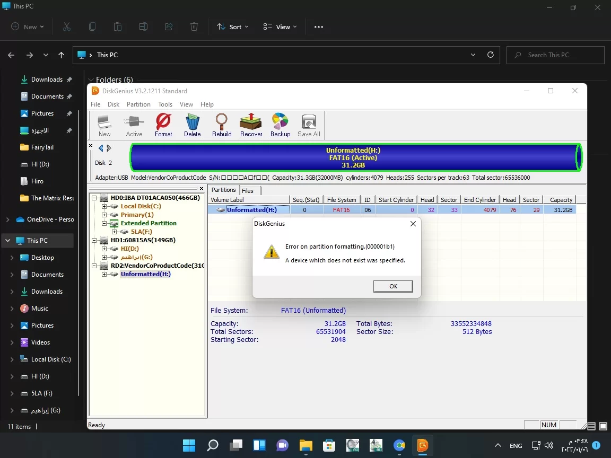Select HD1:60815AS(149GB) in disk tree
The height and width of the screenshot is (458, 611).
pos(143,240)
